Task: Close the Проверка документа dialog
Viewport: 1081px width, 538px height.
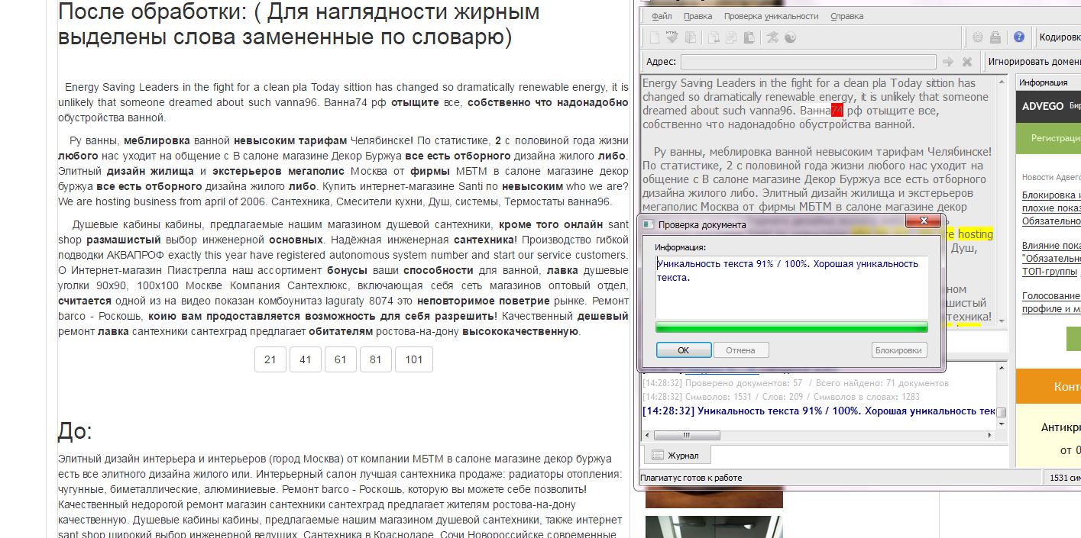Action: click(x=924, y=222)
